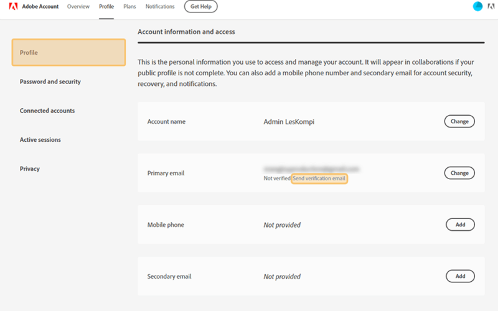Click the red Adobe logo icon
This screenshot has width=498, height=311.
coord(13,6)
